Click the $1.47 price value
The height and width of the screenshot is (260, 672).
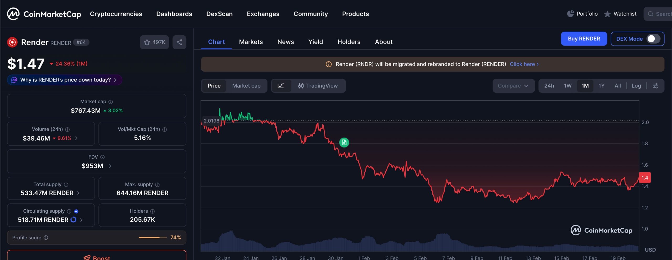point(26,64)
